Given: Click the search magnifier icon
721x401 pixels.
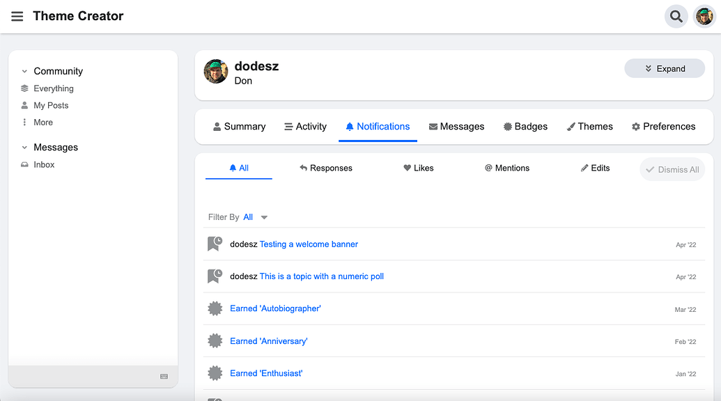Looking at the screenshot, I should click(676, 16).
